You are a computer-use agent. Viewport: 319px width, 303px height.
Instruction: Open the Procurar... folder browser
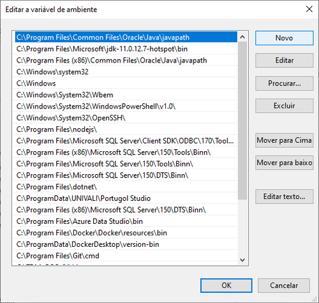click(285, 84)
